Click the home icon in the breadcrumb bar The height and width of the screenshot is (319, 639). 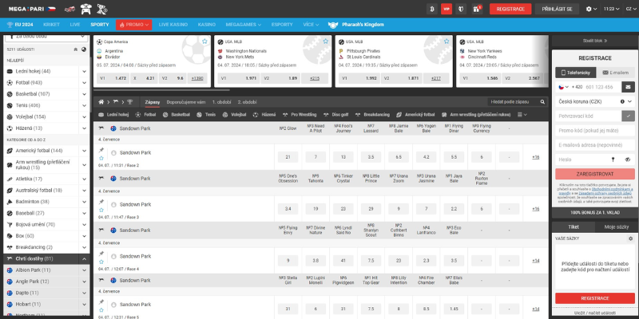point(101,102)
